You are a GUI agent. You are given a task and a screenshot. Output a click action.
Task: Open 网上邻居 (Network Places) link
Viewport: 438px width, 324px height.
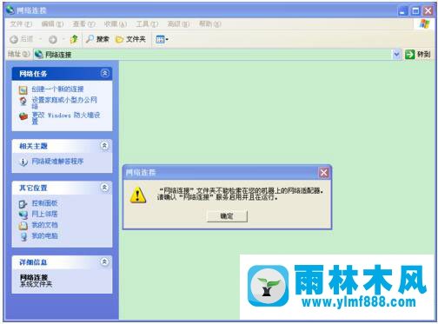point(44,214)
